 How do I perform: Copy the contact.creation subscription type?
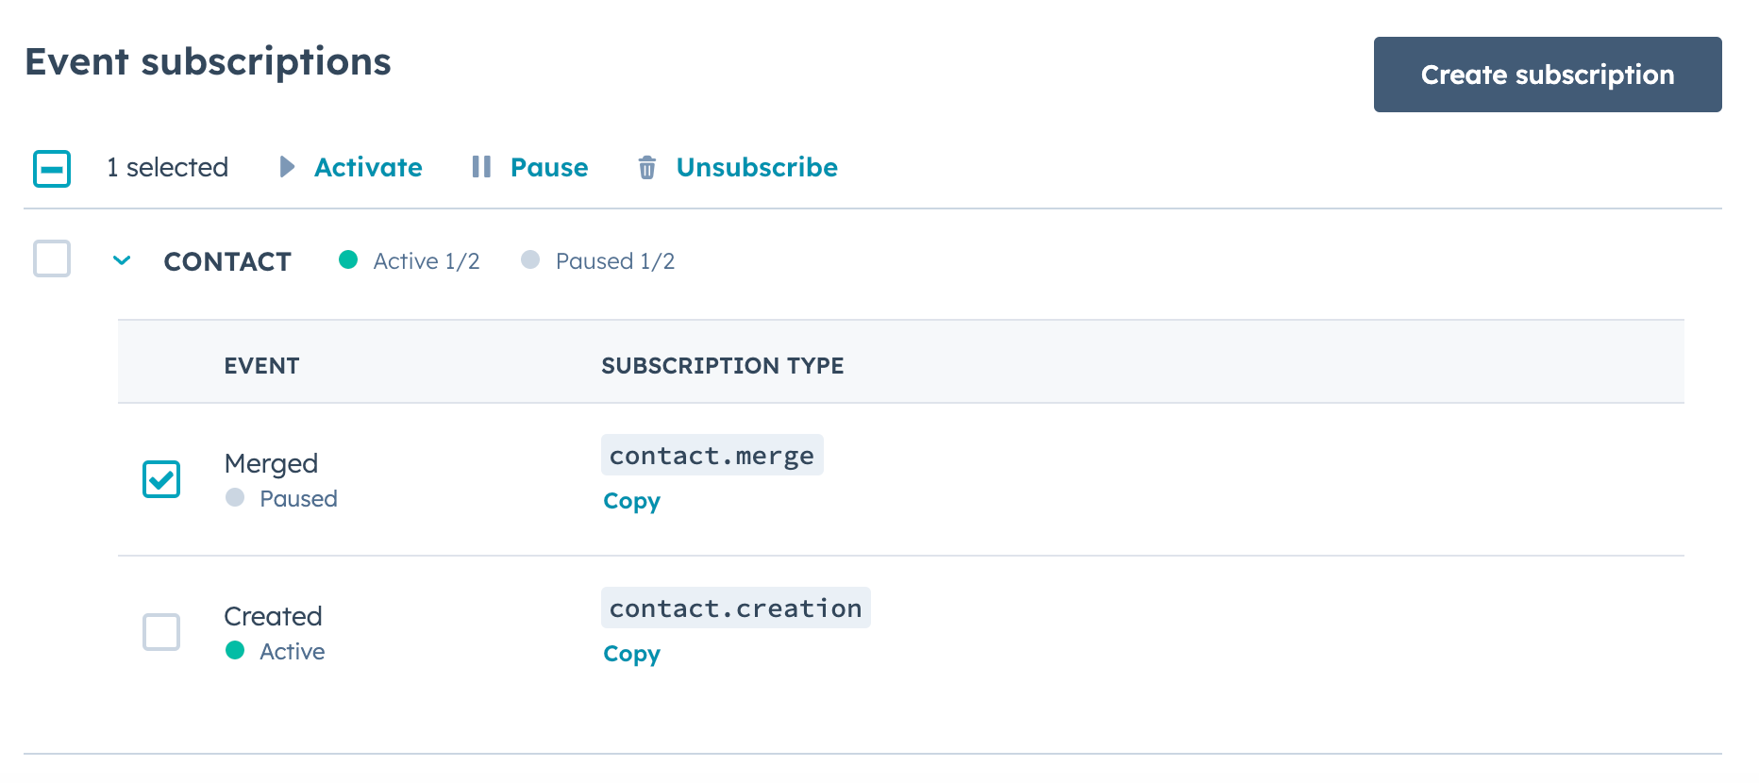click(631, 654)
